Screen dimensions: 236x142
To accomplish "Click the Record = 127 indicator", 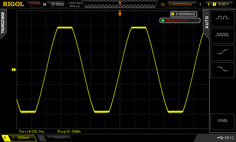I will pyautogui.click(x=180, y=20).
